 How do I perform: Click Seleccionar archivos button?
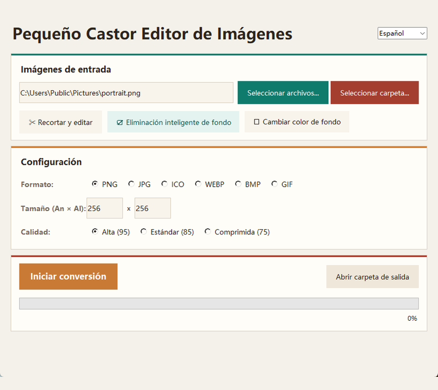pos(283,93)
